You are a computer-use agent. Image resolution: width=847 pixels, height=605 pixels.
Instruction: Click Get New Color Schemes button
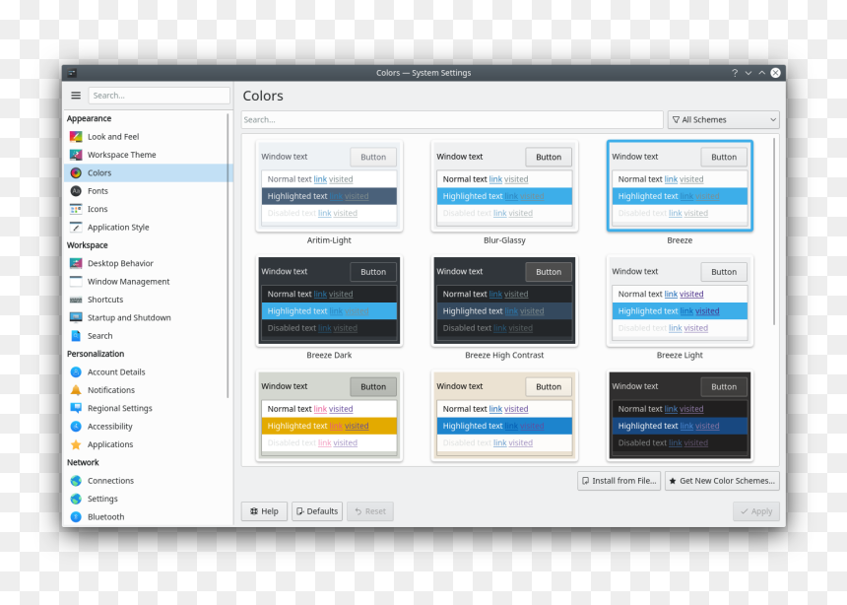click(722, 481)
